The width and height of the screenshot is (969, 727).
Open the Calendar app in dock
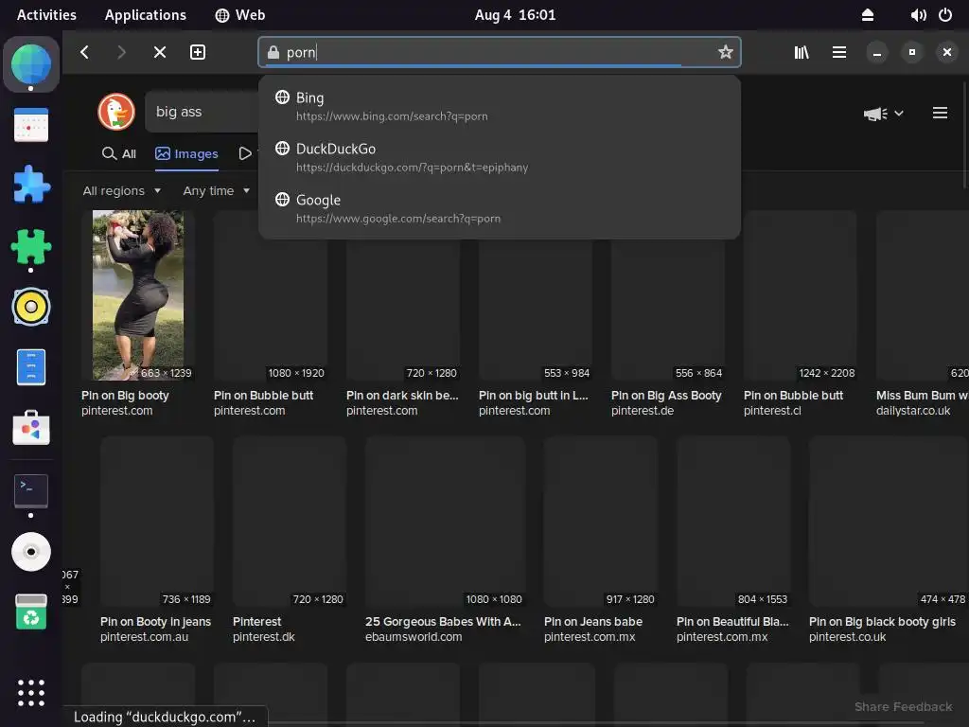[x=31, y=124]
